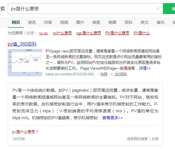This screenshot has width=175, height=149.
Task: Switch to the 问答 tab
Action: pyautogui.click(x=48, y=22)
